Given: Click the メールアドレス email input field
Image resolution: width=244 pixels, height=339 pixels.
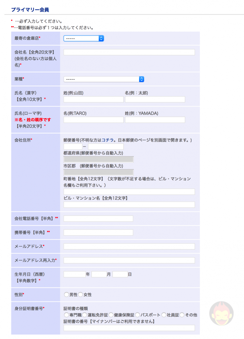Looking at the screenshot, I should point(129,246).
